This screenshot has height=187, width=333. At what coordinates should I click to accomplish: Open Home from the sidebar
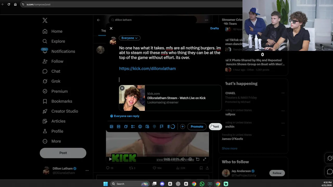(53, 31)
